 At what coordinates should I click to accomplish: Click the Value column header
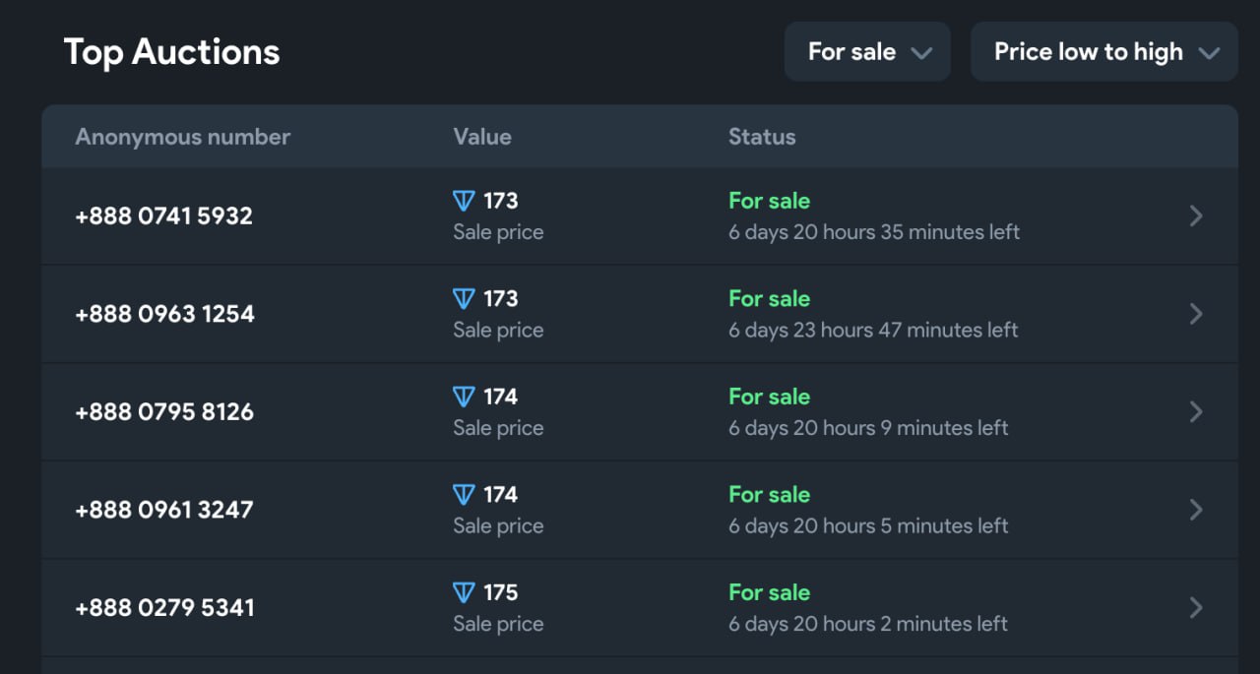482,137
